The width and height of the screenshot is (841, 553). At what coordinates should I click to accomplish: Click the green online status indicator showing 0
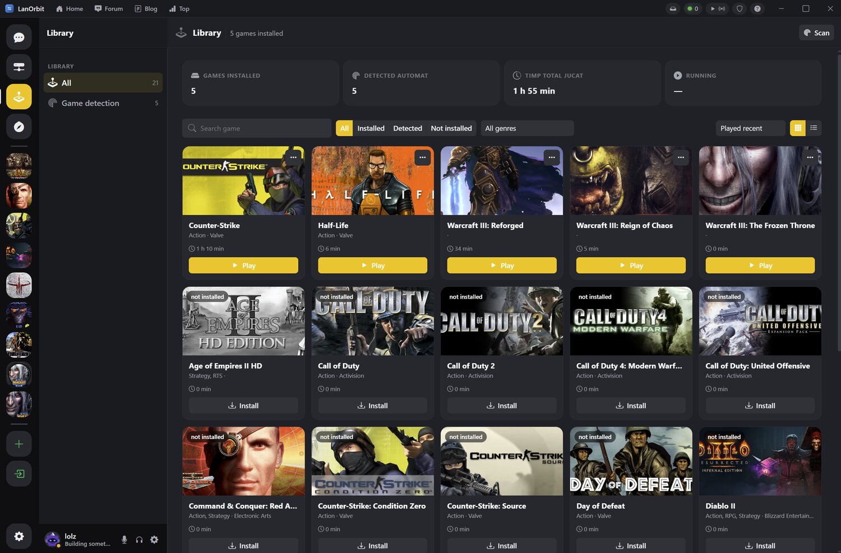point(692,8)
